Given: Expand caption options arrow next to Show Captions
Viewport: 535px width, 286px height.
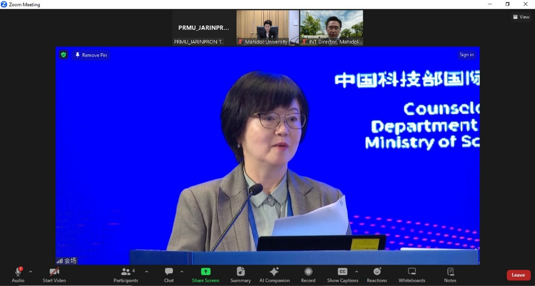Looking at the screenshot, I should 356,272.
